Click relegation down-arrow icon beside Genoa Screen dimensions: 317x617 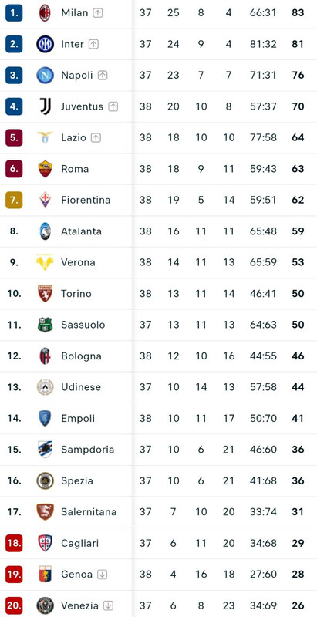point(102,575)
